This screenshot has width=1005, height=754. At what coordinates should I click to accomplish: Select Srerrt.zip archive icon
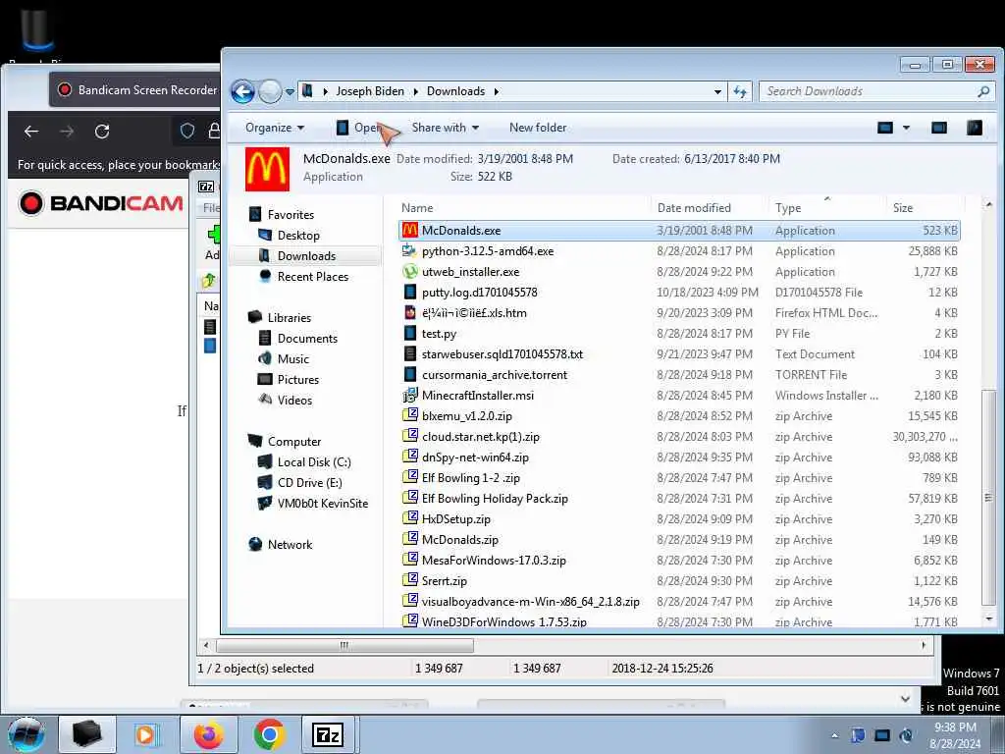(x=409, y=581)
